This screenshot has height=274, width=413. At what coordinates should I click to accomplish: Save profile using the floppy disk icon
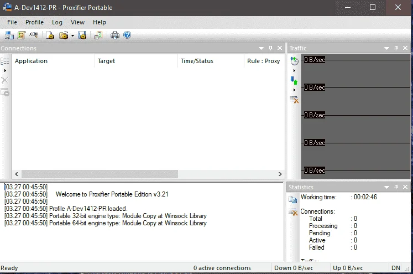click(82, 35)
